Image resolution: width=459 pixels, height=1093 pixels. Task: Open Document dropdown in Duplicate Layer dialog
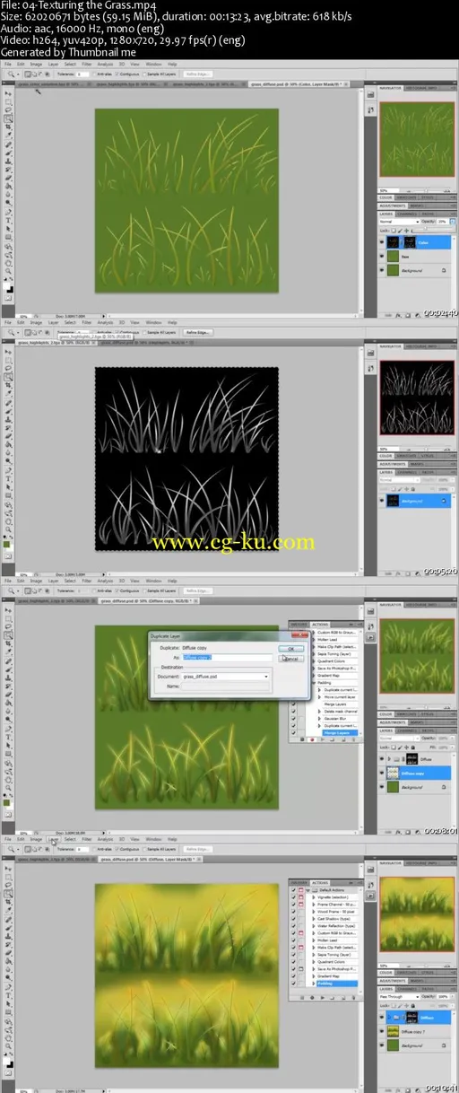[227, 677]
